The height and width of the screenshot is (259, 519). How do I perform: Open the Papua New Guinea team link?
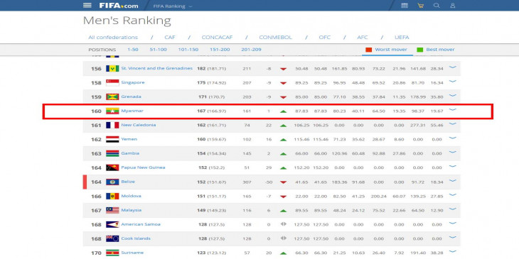pyautogui.click(x=143, y=167)
